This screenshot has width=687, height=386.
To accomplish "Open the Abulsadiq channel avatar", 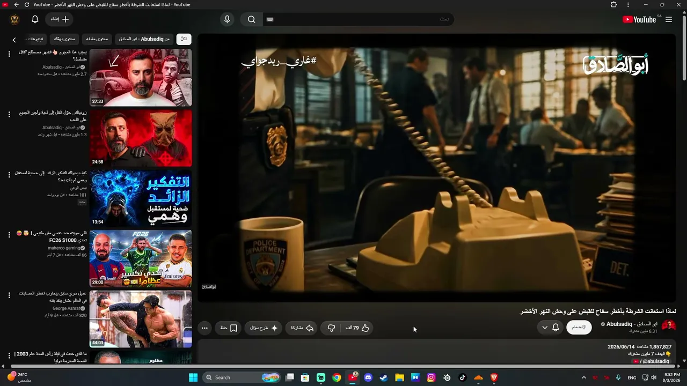I will tap(668, 326).
